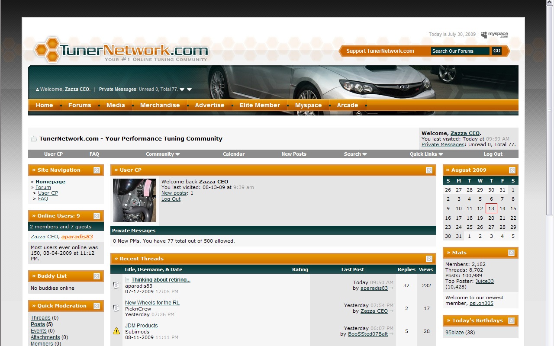Screen dimensions: 554x346
Task: Open the Advertise menu item
Action: [210, 105]
